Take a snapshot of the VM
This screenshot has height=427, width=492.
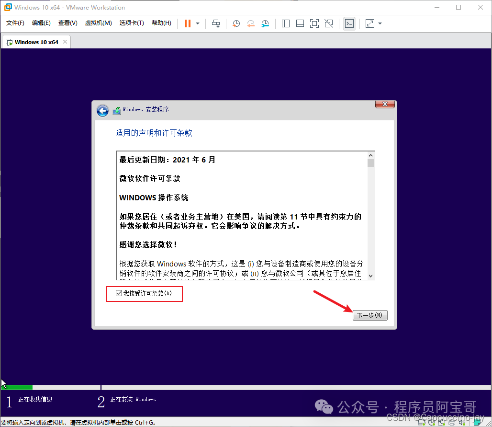(236, 23)
